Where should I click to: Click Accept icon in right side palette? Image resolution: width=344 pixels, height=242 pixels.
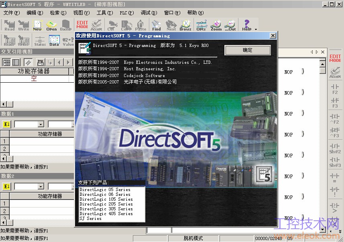335,73
